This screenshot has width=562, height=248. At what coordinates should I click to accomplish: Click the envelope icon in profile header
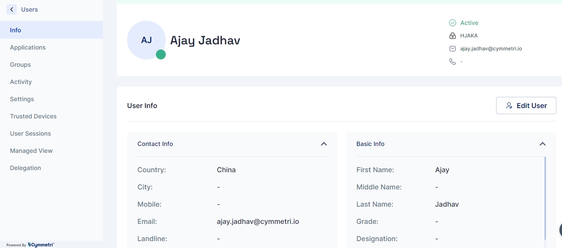pos(452,49)
